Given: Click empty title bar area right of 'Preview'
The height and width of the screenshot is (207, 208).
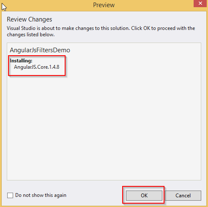Looking at the screenshot, I should pyautogui.click(x=153, y=5).
